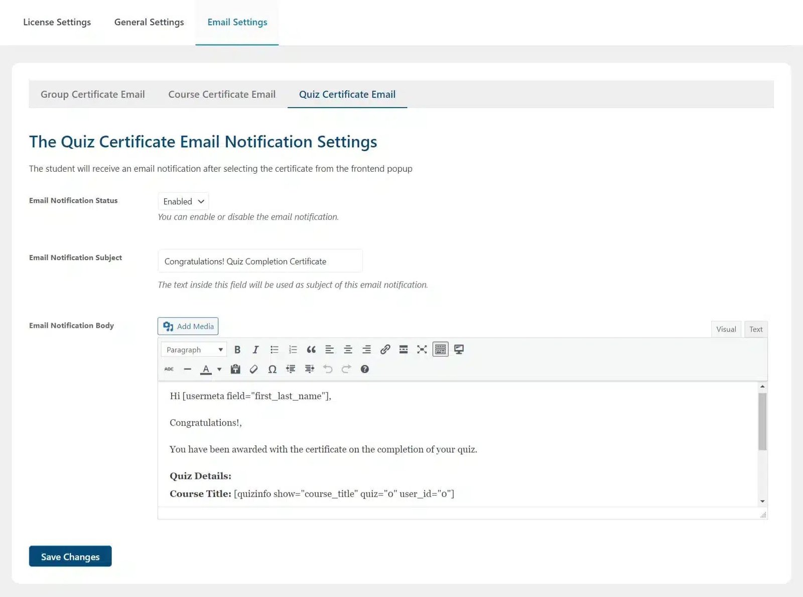Insert a blockquote
The width and height of the screenshot is (803, 597).
pyautogui.click(x=311, y=349)
